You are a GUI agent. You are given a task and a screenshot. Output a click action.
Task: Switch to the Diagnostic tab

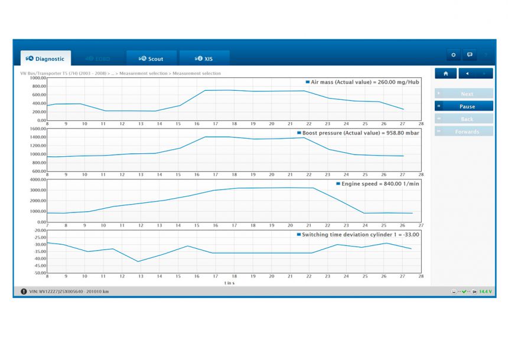click(x=45, y=58)
